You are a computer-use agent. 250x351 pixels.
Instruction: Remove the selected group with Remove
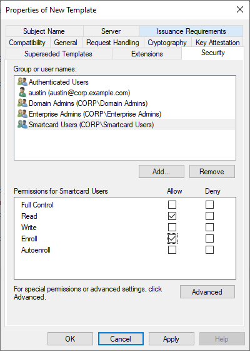click(x=212, y=172)
